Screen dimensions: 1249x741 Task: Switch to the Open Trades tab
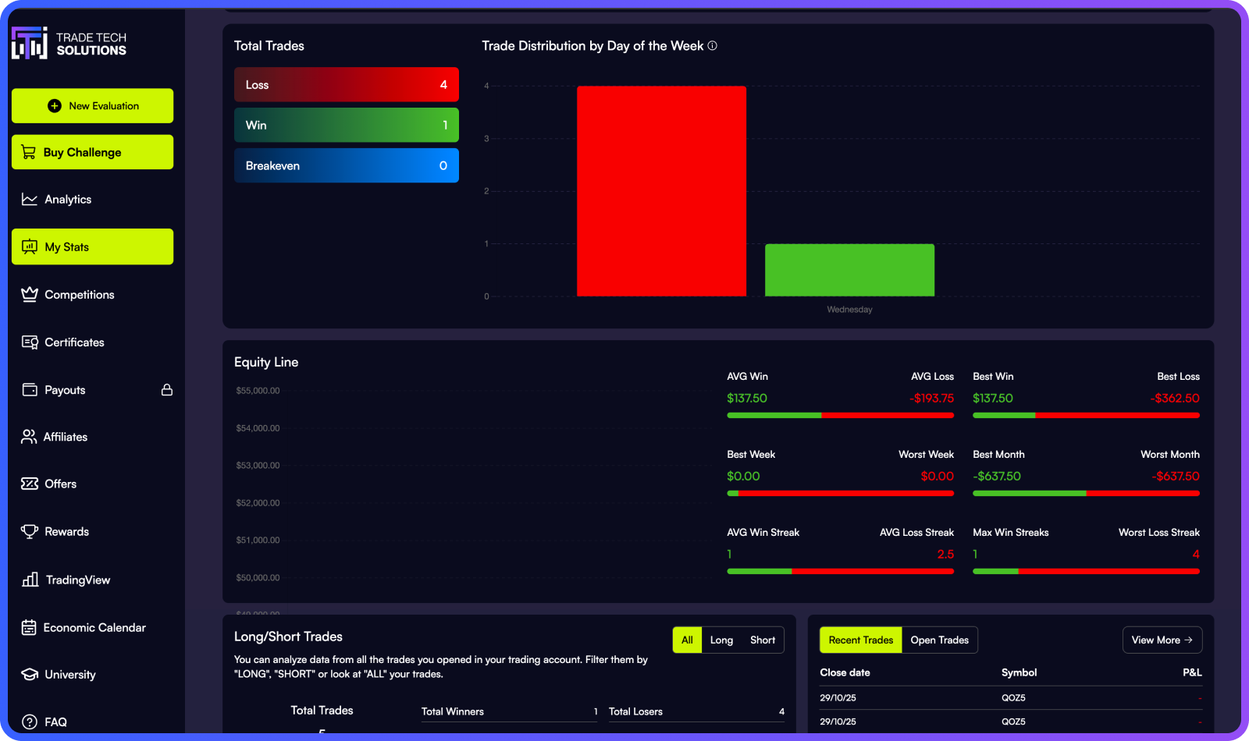[x=940, y=640]
